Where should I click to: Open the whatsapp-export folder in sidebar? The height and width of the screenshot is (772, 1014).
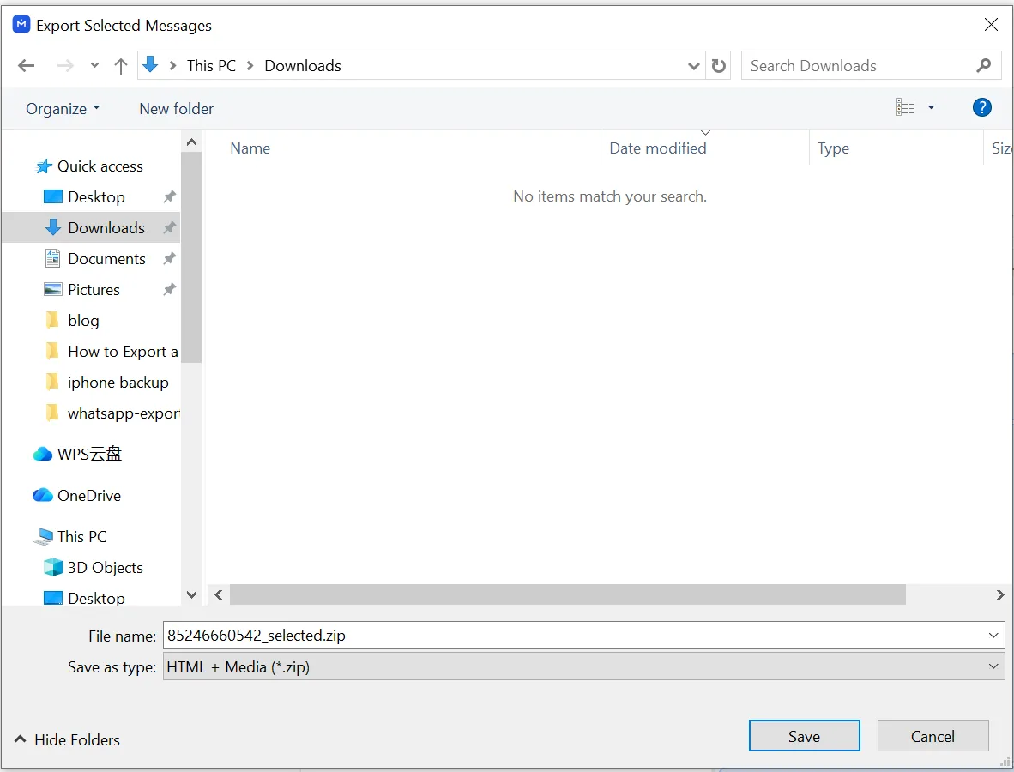[124, 413]
